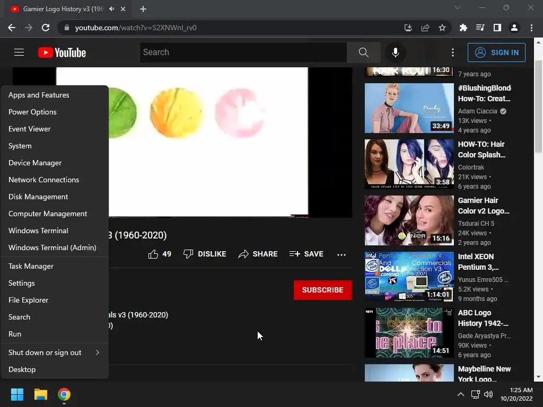Expand Shut down or sign out submenu
543x407 pixels.
pyautogui.click(x=55, y=352)
